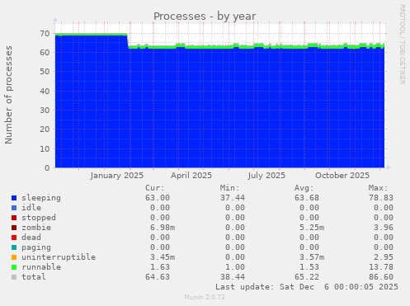Click the 'October 2025' axis label
Viewport: 410px width, 306px height.
tap(342, 176)
